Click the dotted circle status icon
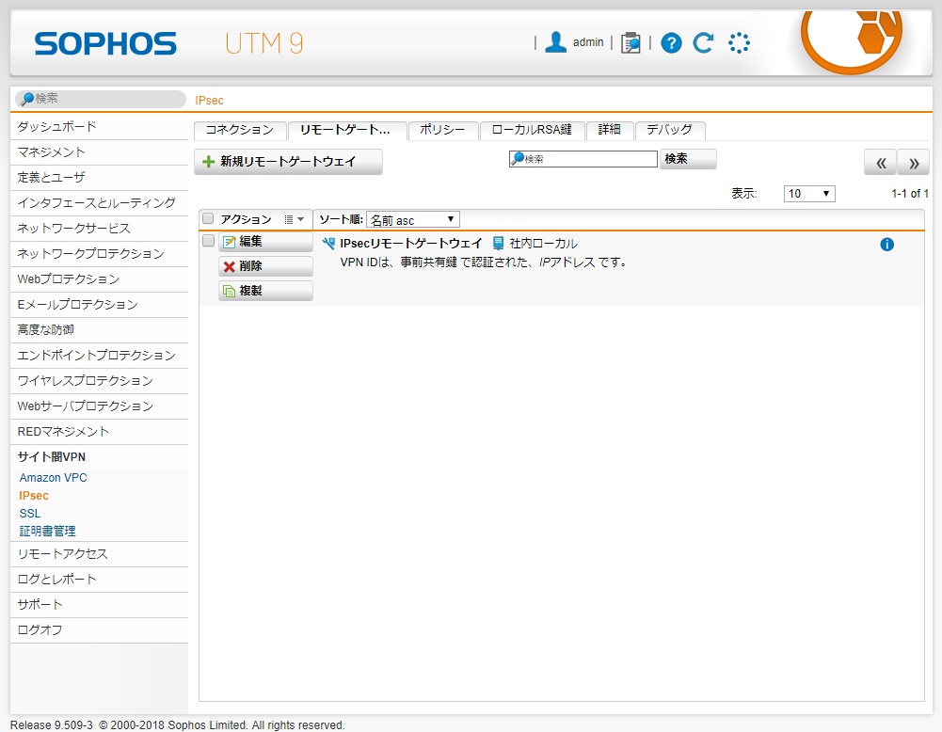 pos(740,42)
